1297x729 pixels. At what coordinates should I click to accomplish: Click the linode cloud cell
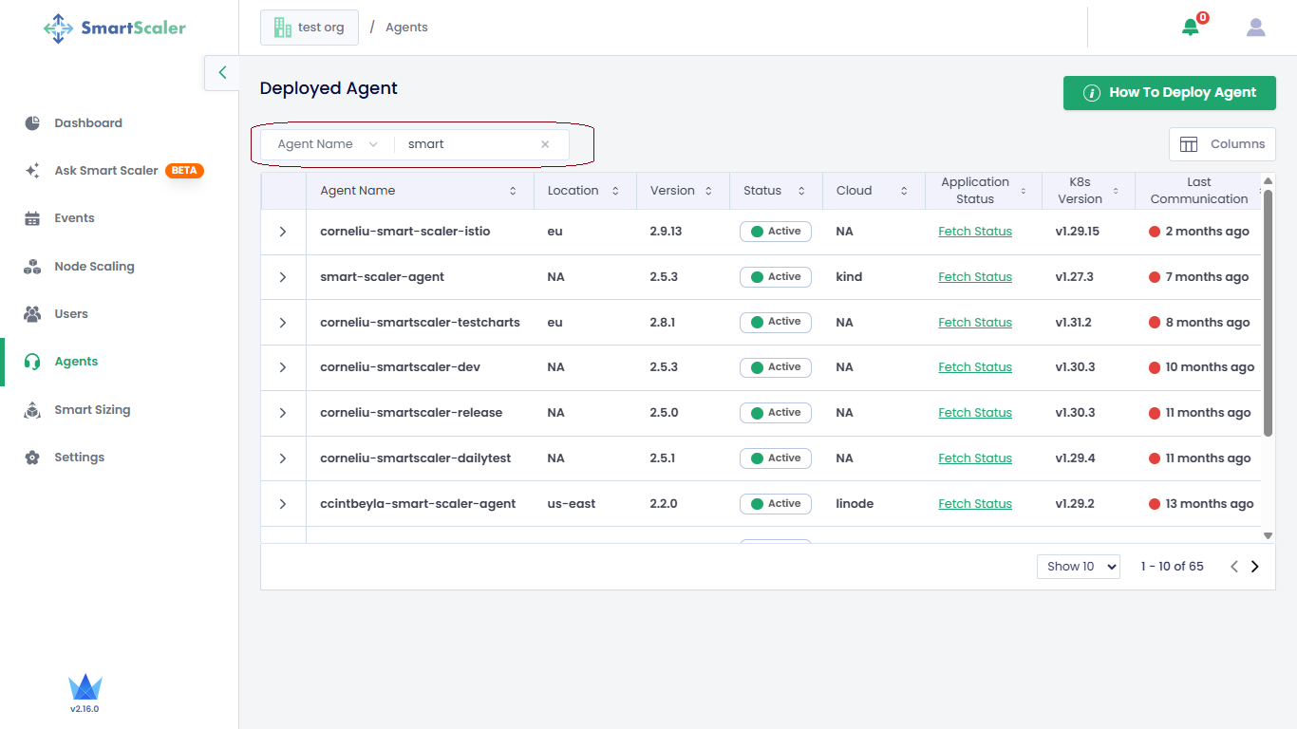pyautogui.click(x=855, y=504)
